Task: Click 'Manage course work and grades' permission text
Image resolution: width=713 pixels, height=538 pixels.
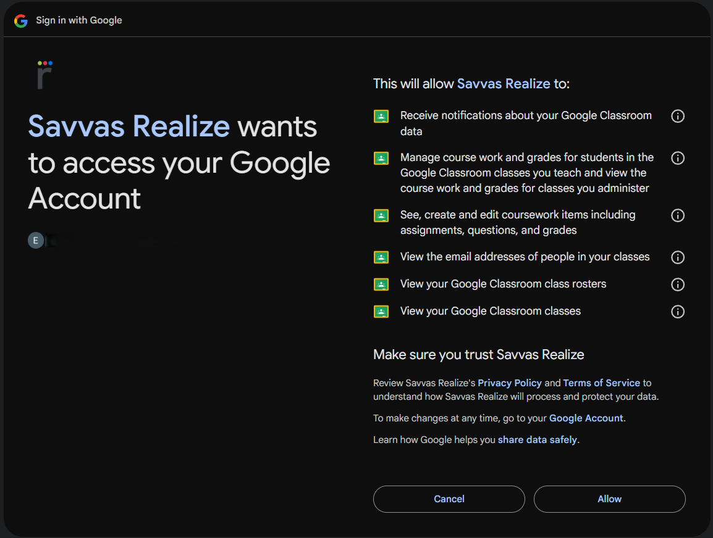Action: [x=526, y=173]
